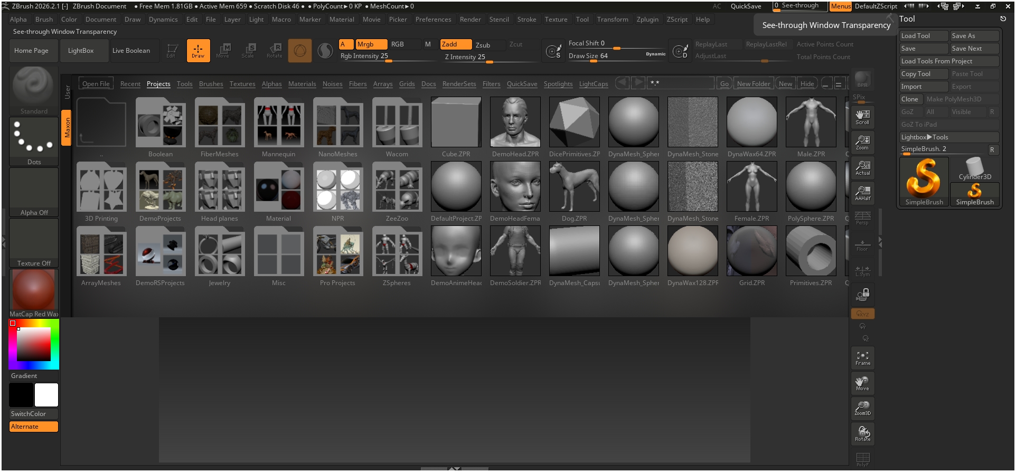Click the Move navigation icon above Zoom3D
Image resolution: width=1016 pixels, height=472 pixels.
point(862,383)
